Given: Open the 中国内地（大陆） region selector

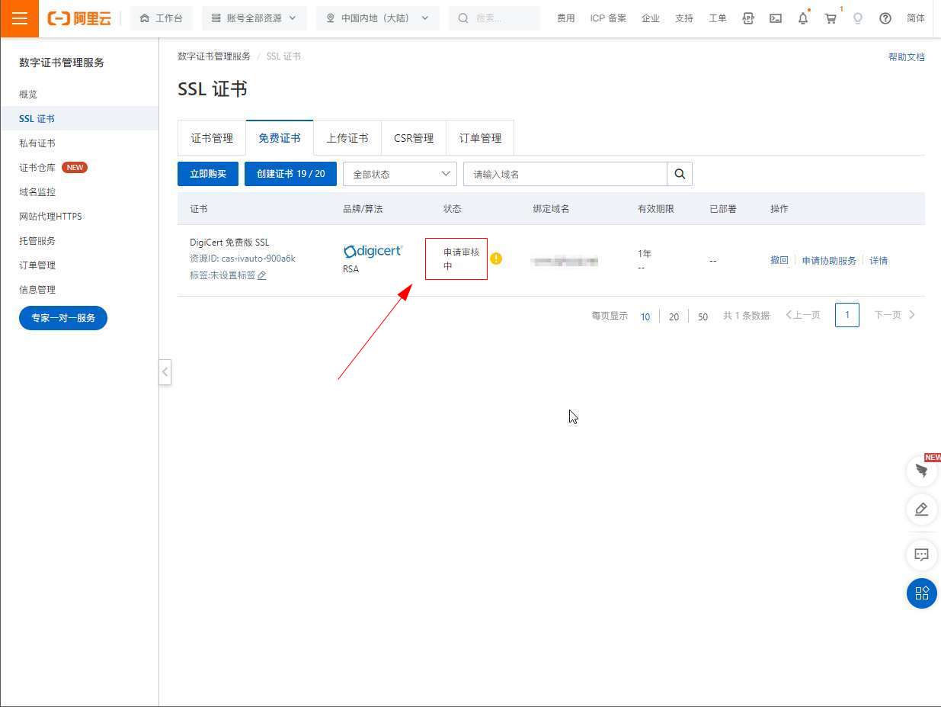Looking at the screenshot, I should pyautogui.click(x=377, y=18).
